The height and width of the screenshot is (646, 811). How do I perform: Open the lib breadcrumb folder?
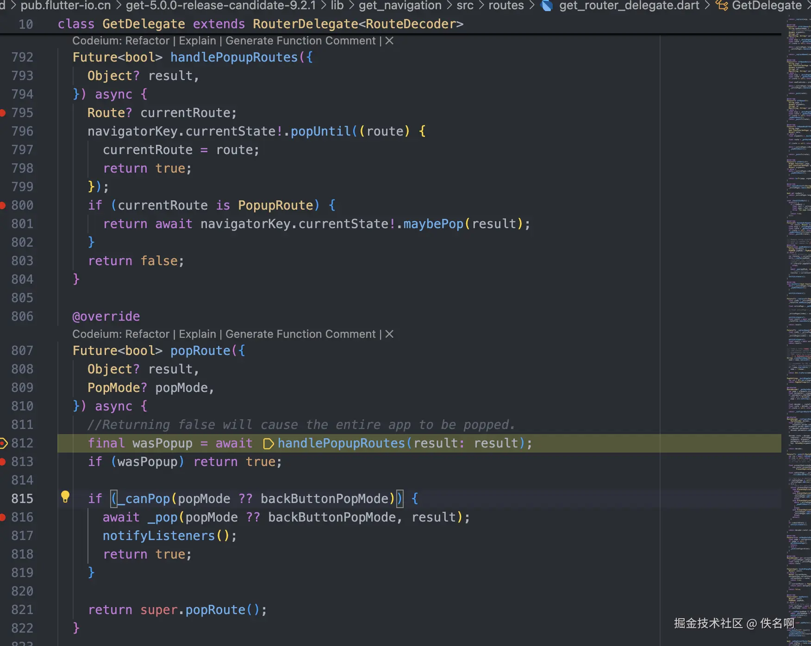pyautogui.click(x=337, y=6)
